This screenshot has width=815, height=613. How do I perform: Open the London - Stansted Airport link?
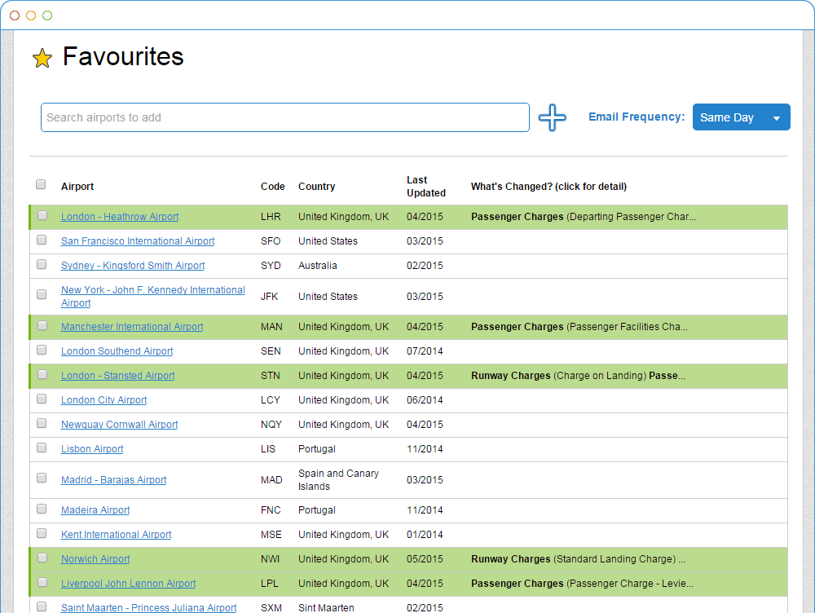117,376
